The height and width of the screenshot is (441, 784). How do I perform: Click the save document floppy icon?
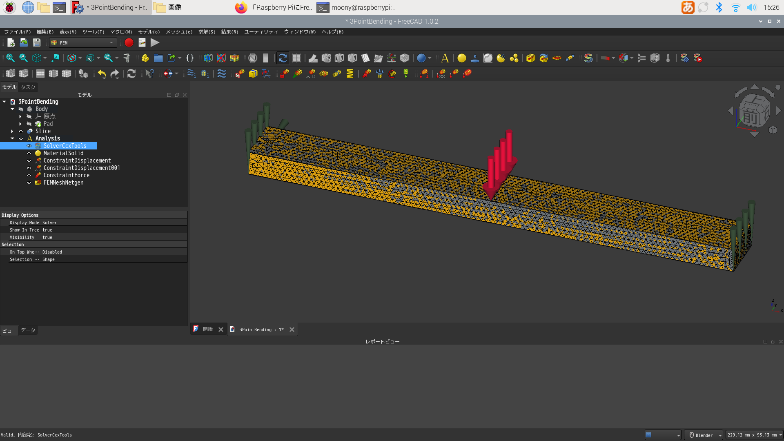[37, 42]
